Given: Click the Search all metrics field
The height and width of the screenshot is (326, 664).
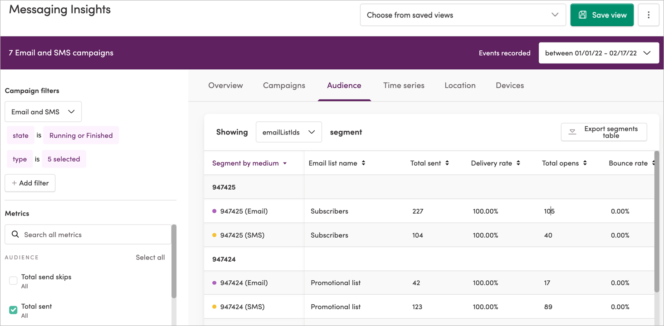Looking at the screenshot, I should tap(88, 235).
